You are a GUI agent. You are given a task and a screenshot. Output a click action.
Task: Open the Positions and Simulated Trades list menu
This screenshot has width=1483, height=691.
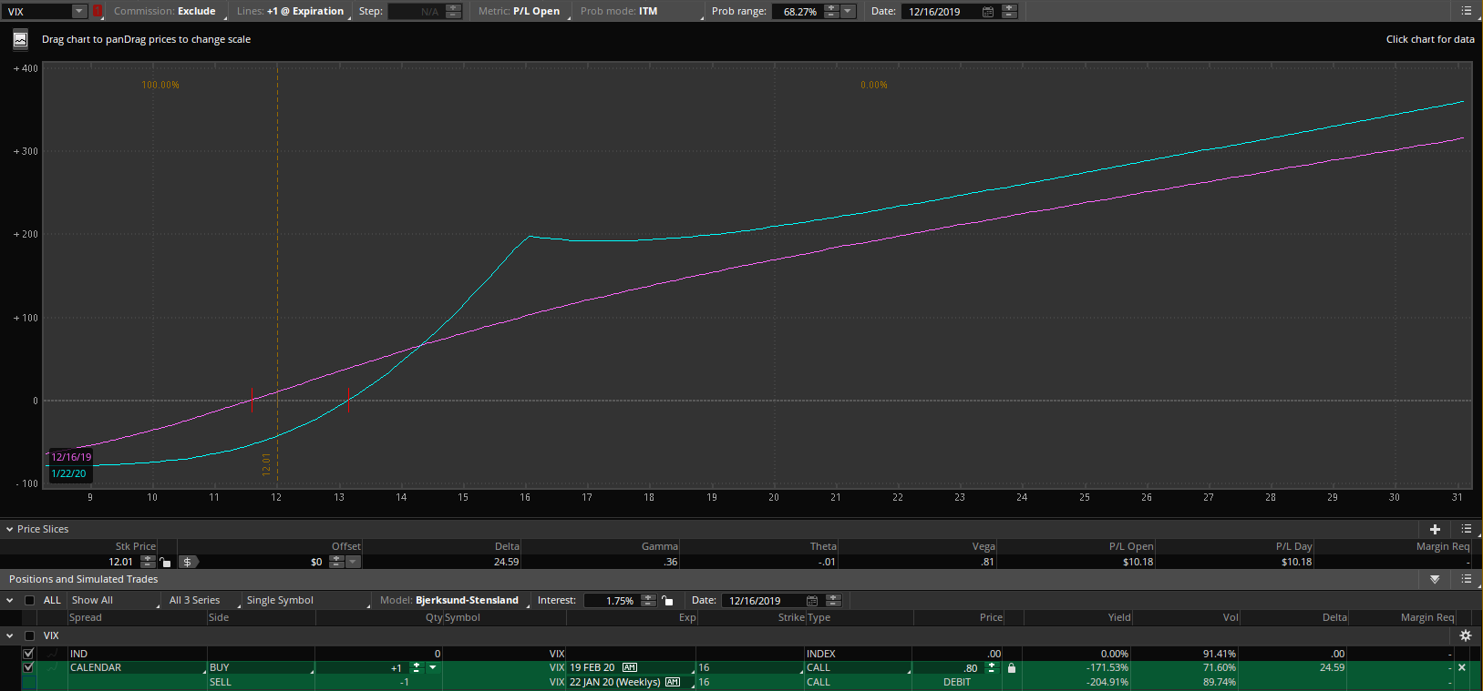pos(1466,579)
